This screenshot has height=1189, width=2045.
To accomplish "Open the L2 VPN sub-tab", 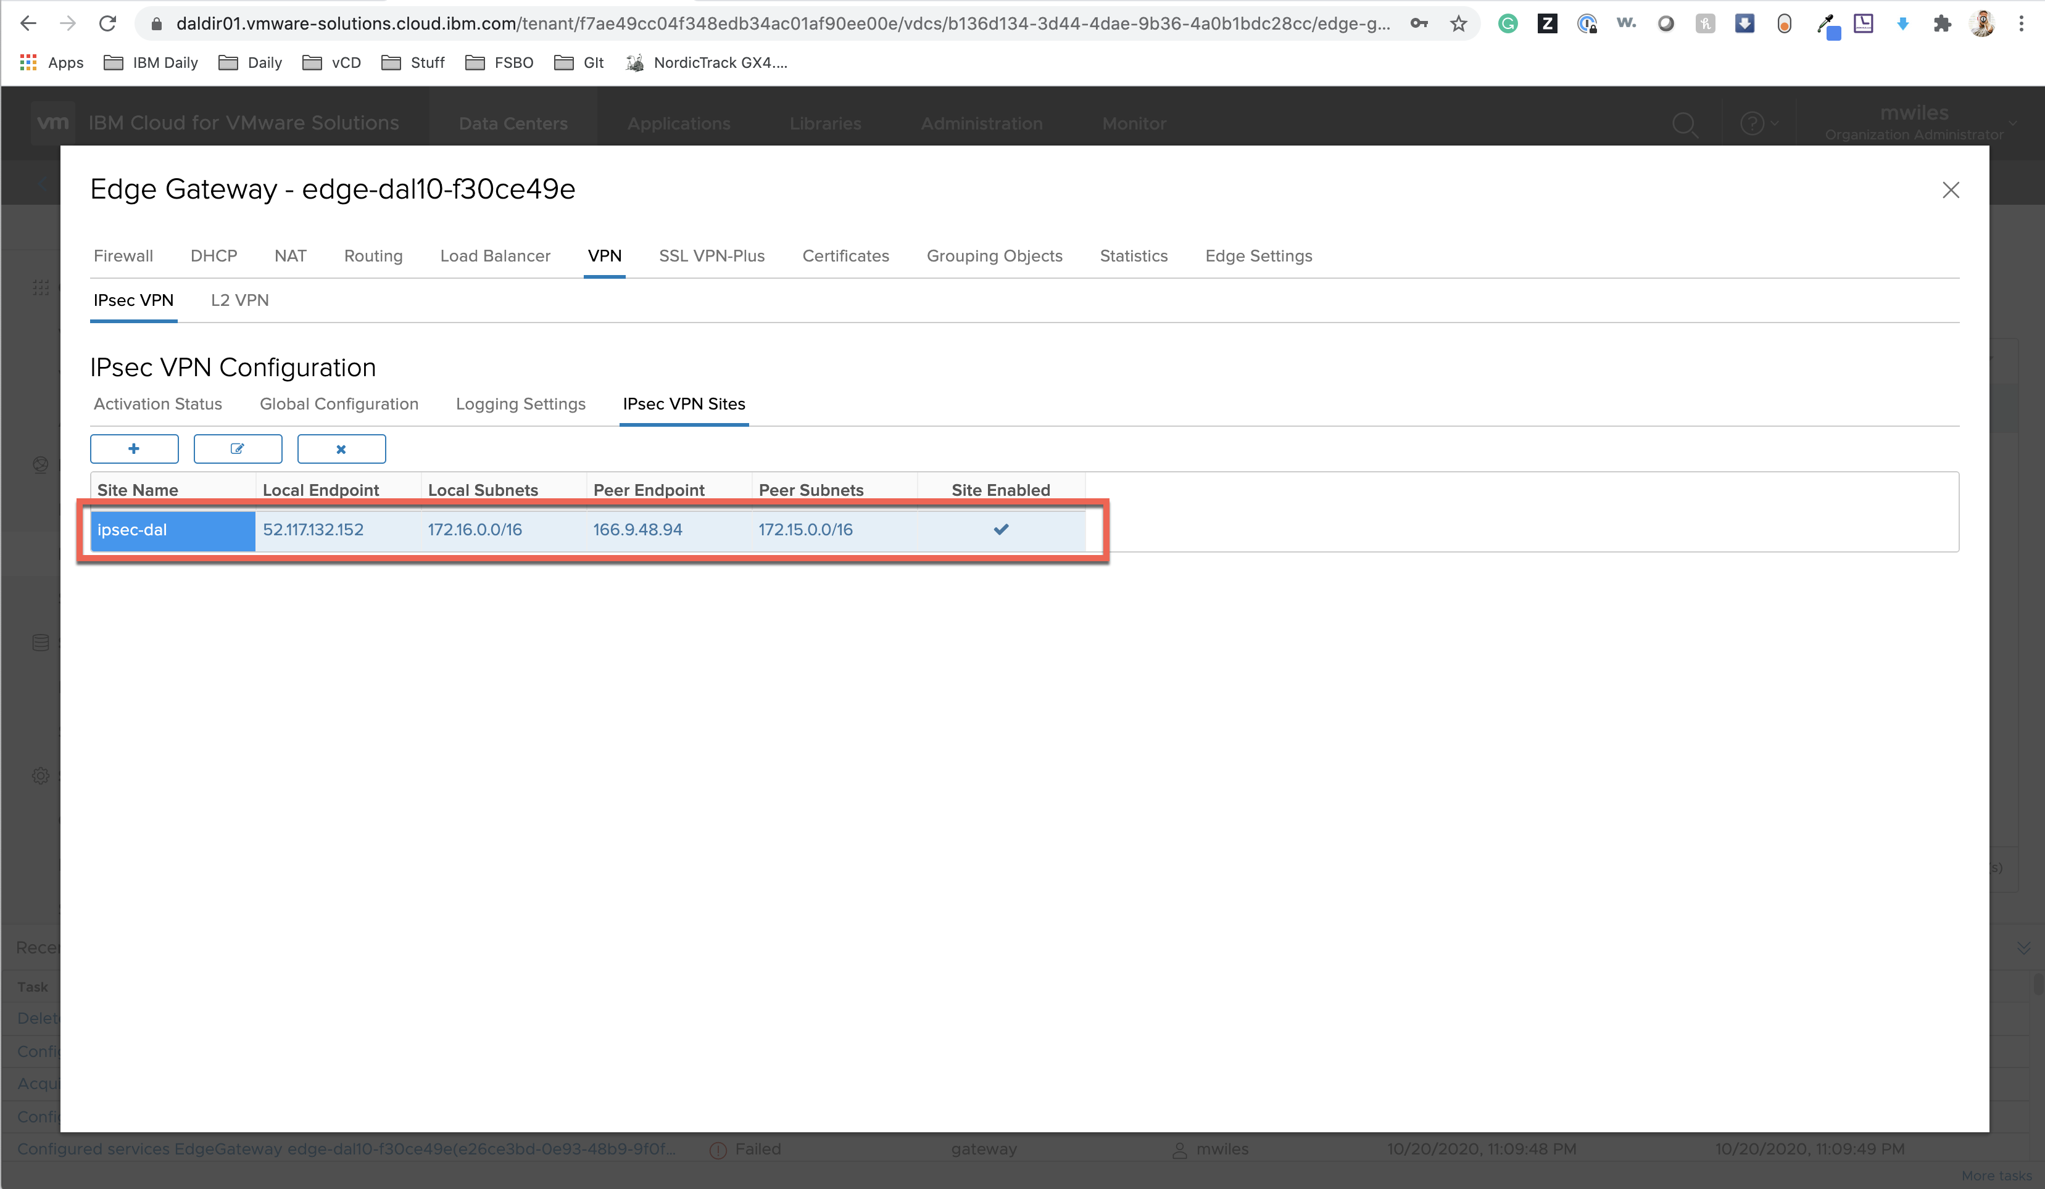I will click(x=239, y=300).
